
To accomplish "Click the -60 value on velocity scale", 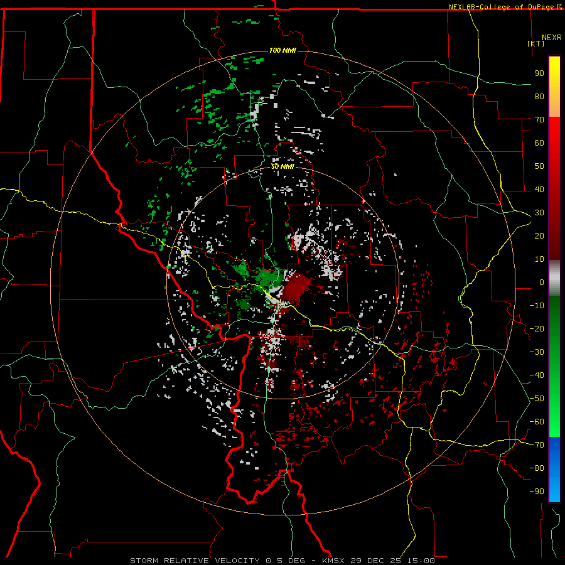I will 537,422.
